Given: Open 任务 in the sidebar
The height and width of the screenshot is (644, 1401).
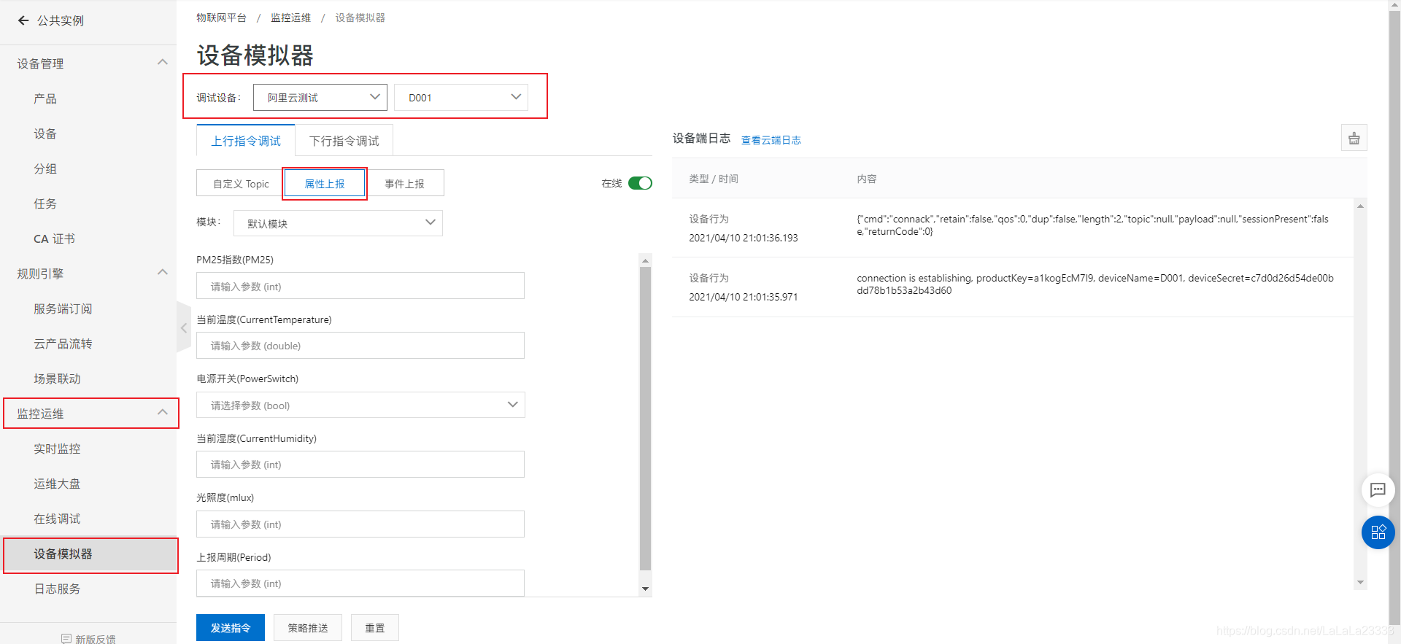Looking at the screenshot, I should pyautogui.click(x=45, y=203).
